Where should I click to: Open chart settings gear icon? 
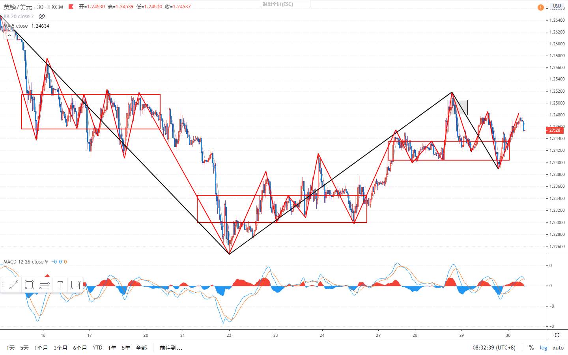[x=557, y=335]
